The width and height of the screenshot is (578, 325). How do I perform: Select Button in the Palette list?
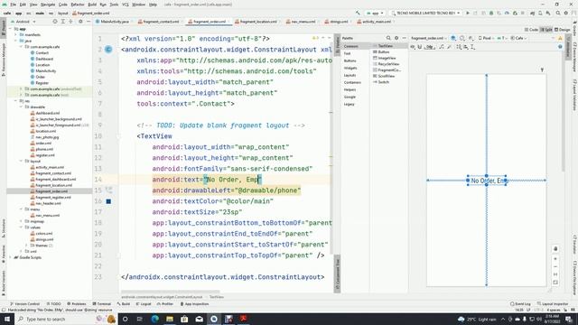[383, 52]
